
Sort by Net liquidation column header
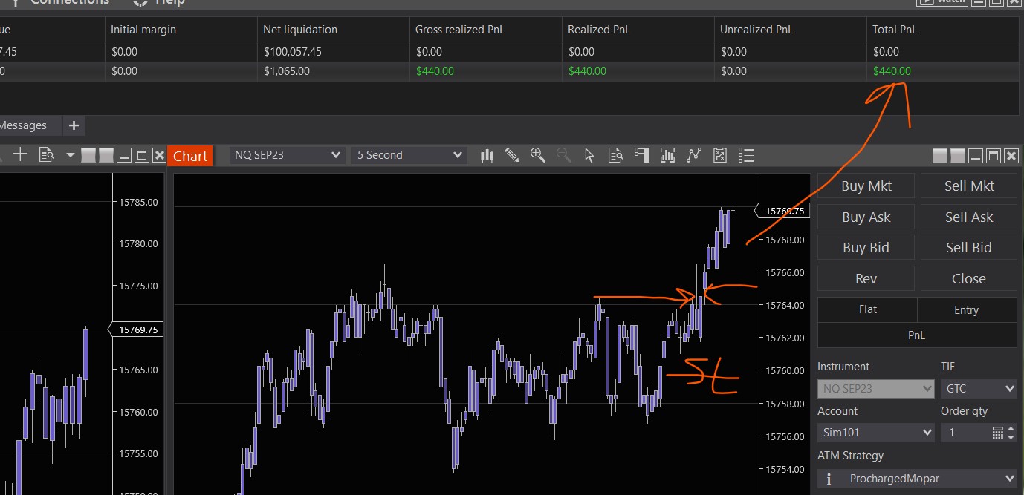333,30
